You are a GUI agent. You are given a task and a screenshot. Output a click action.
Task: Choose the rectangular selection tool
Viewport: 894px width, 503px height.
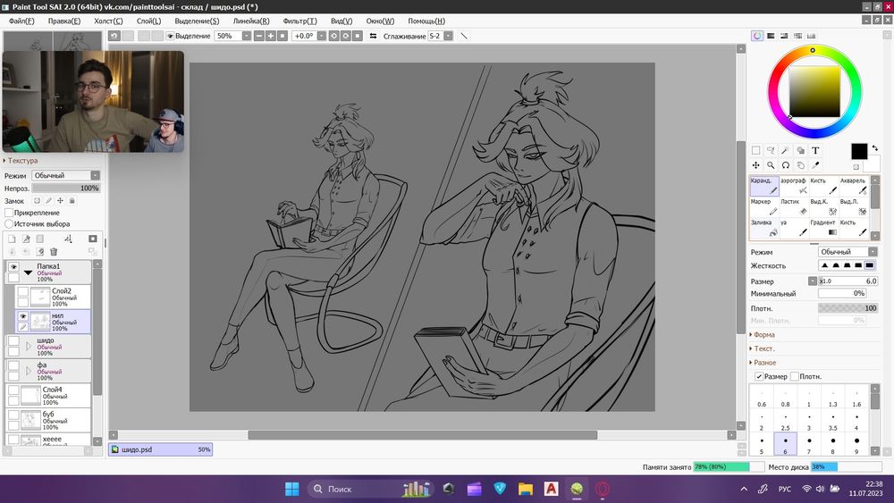click(x=756, y=150)
